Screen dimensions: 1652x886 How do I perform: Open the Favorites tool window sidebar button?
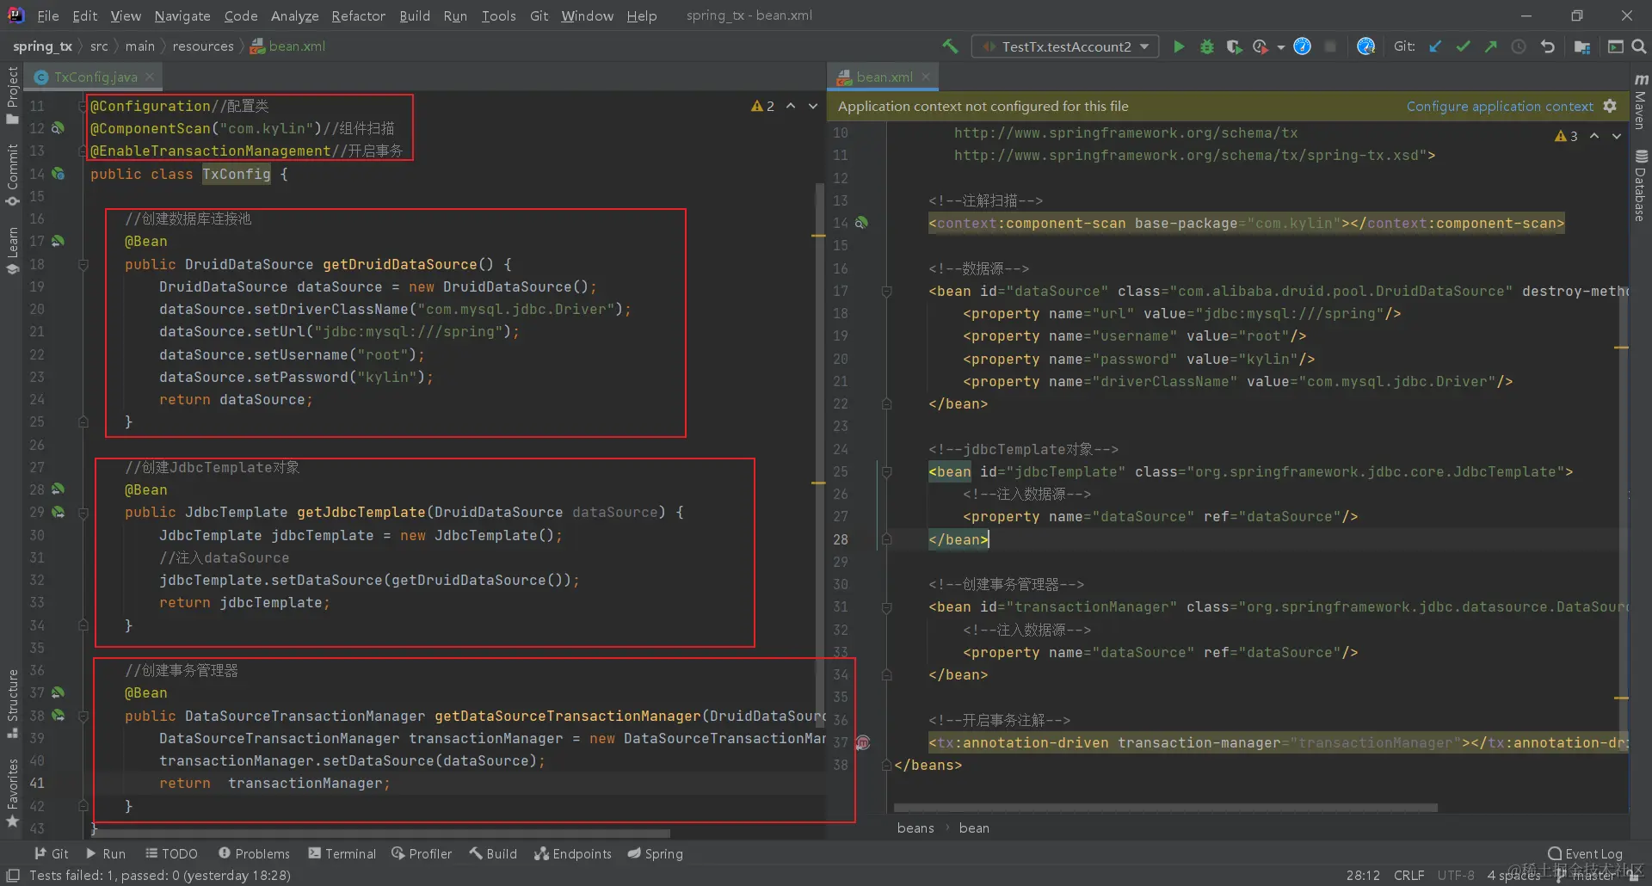[x=12, y=793]
